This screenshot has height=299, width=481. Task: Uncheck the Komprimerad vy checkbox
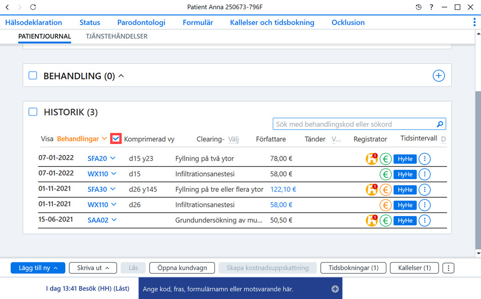tap(116, 139)
